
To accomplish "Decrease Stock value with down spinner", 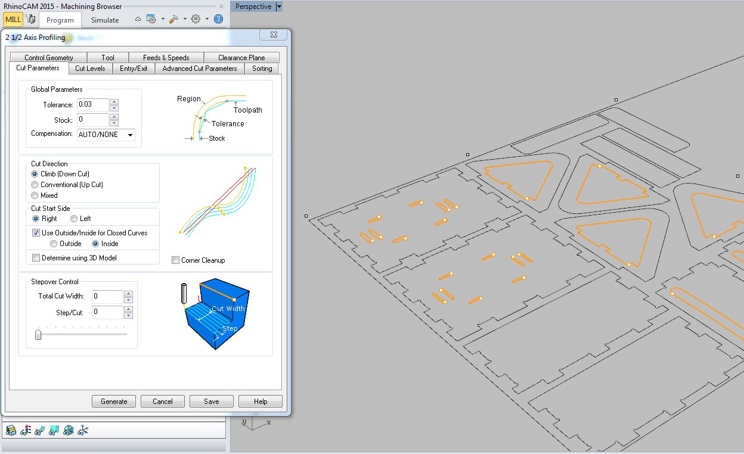I will pyautogui.click(x=114, y=123).
